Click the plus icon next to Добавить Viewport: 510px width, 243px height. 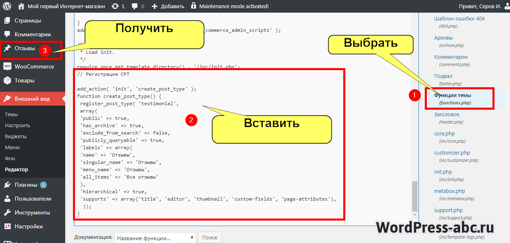pos(155,6)
